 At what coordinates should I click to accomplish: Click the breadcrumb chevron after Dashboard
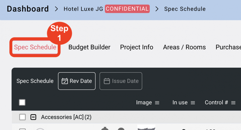click(x=56, y=9)
